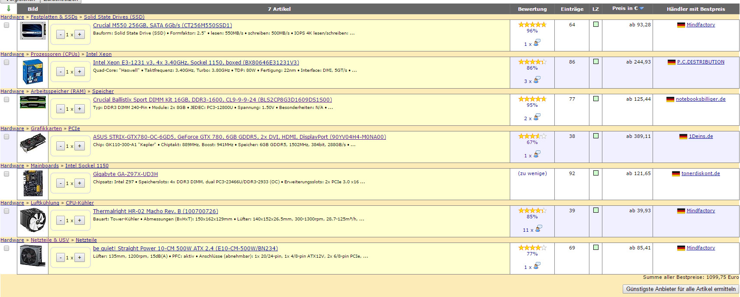Image resolution: width=740 pixels, height=297 pixels.
Task: Open Grafikkarten breadcrumb link
Action: 46,128
